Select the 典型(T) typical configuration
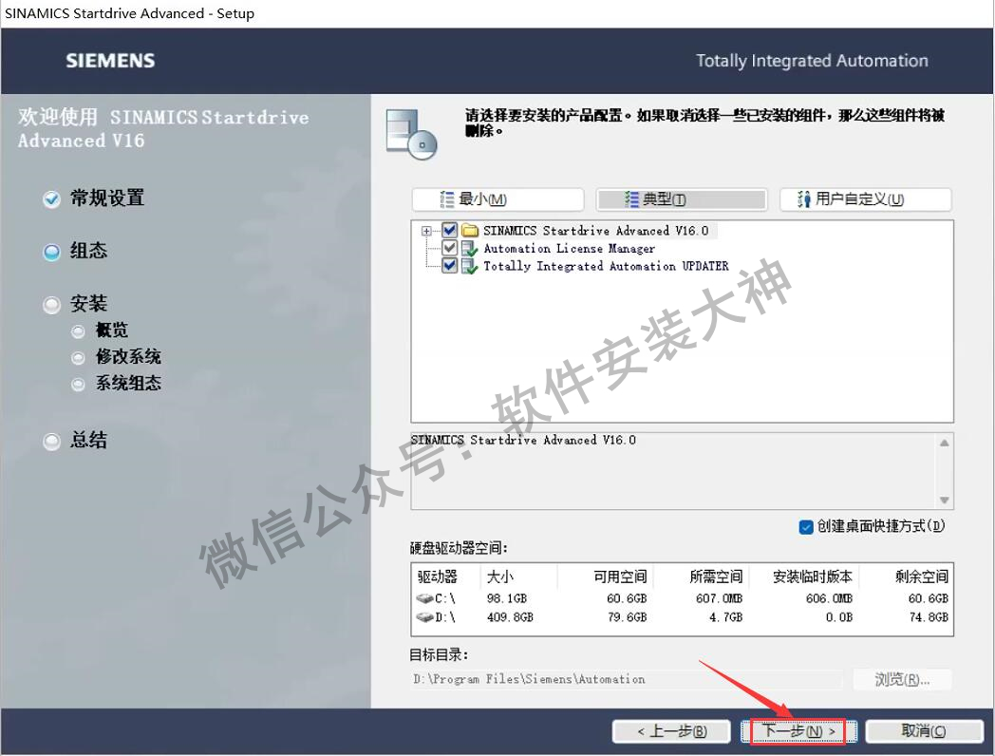Screen dimensions: 995x756 [x=682, y=199]
